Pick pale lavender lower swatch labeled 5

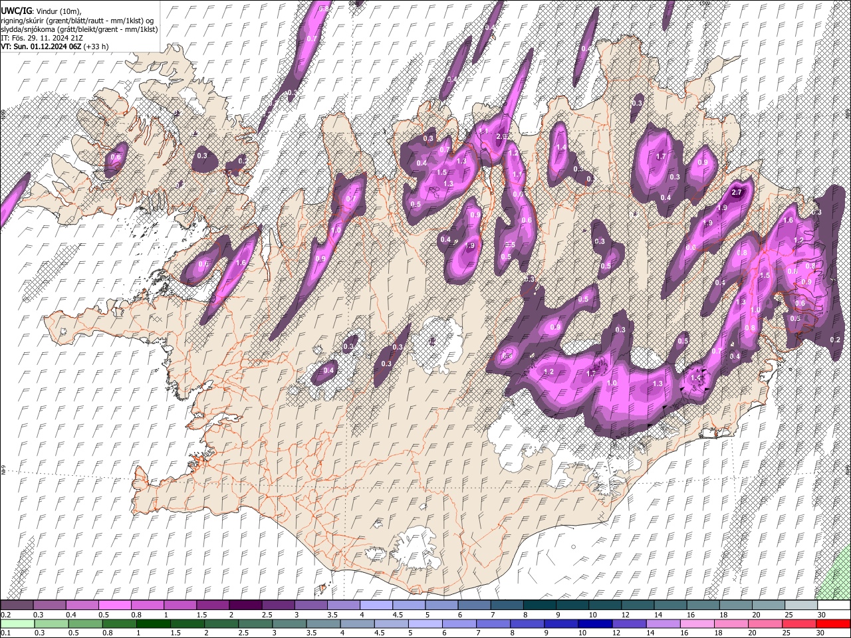(425, 623)
